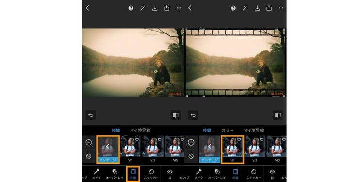Select the 枠線 tool in the left toolbar
Screen dimensions: 364x182
[133, 174]
